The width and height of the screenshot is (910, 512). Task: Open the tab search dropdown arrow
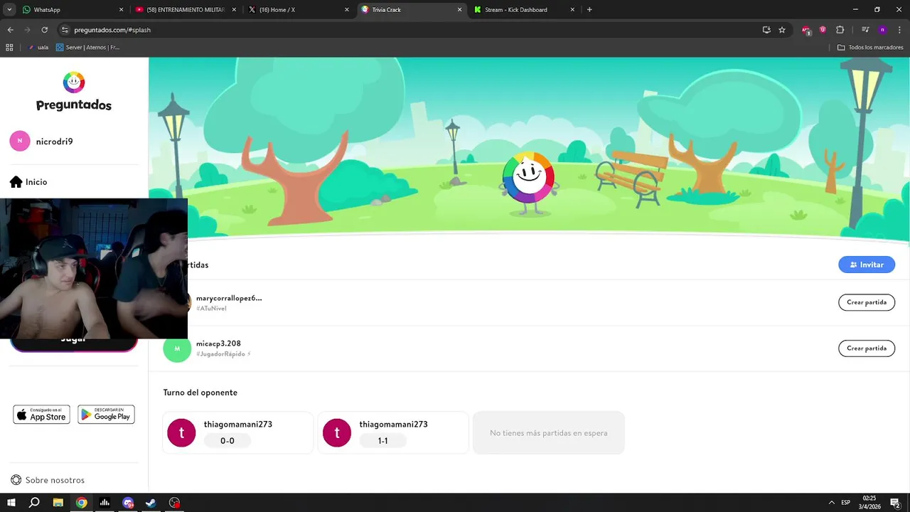click(9, 10)
